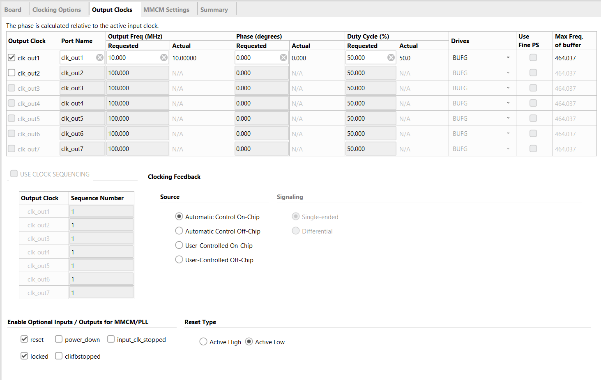Clear the clk_out1 port name field
Viewport: 601px width, 380px height.
(x=100, y=57)
